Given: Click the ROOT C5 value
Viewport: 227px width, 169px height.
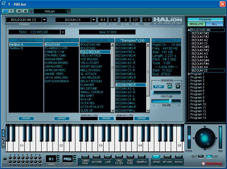Looking at the screenshot, I should point(147,20).
